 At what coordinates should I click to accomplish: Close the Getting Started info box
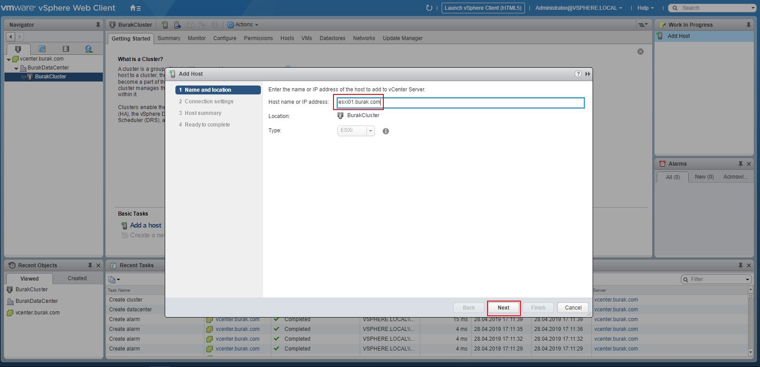coord(640,52)
